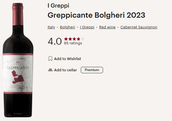Click the cellar bottles icon

click(50, 70)
